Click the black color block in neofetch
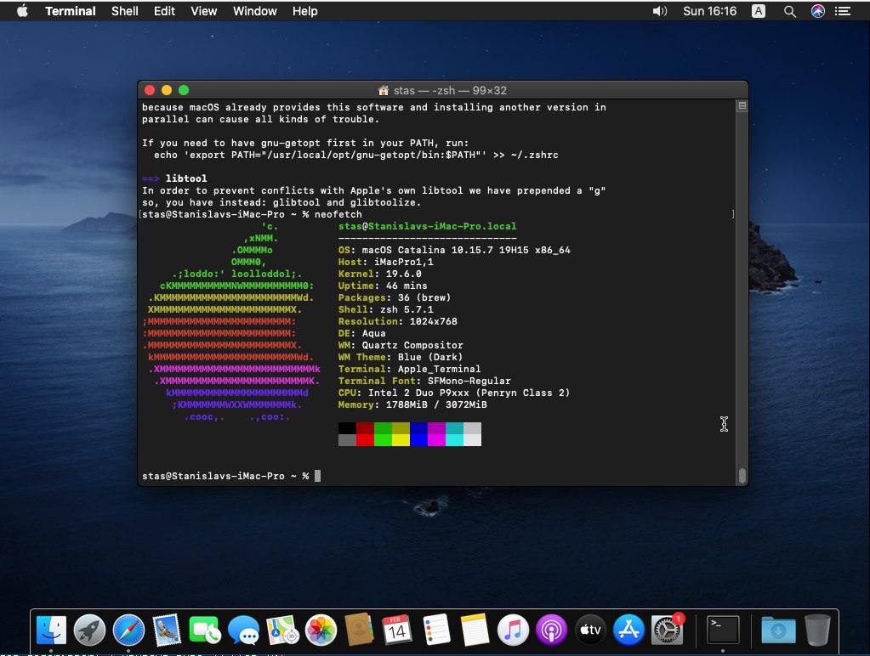This screenshot has height=656, width=870. click(347, 428)
